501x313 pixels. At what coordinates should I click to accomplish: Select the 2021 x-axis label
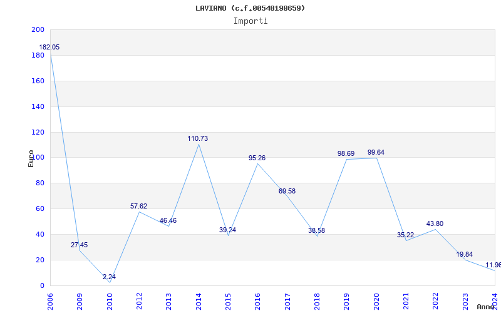point(406,302)
